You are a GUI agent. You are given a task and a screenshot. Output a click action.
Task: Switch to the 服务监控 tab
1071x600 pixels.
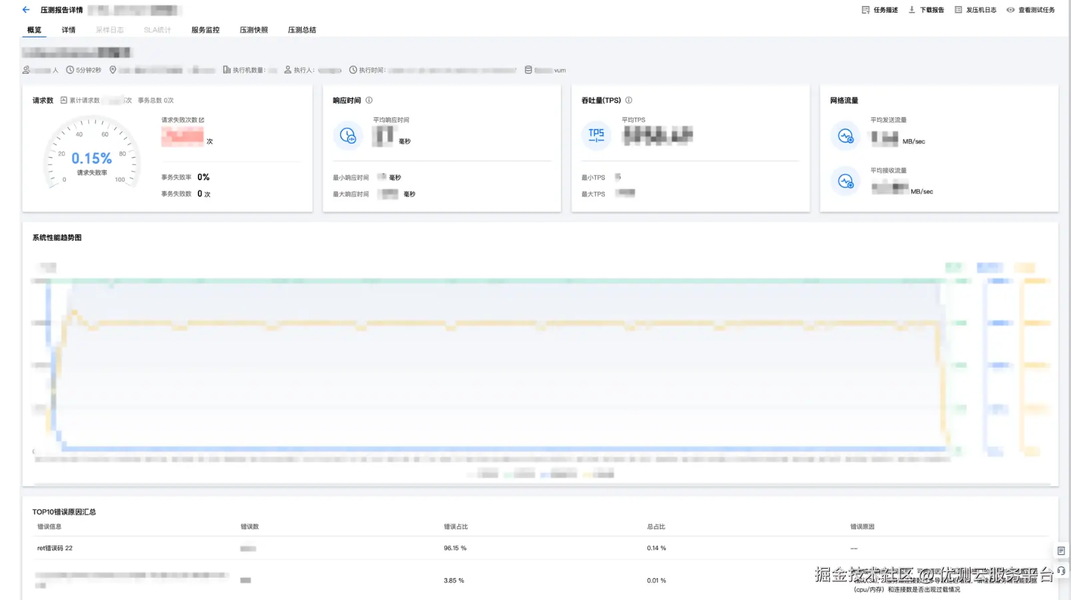click(205, 30)
